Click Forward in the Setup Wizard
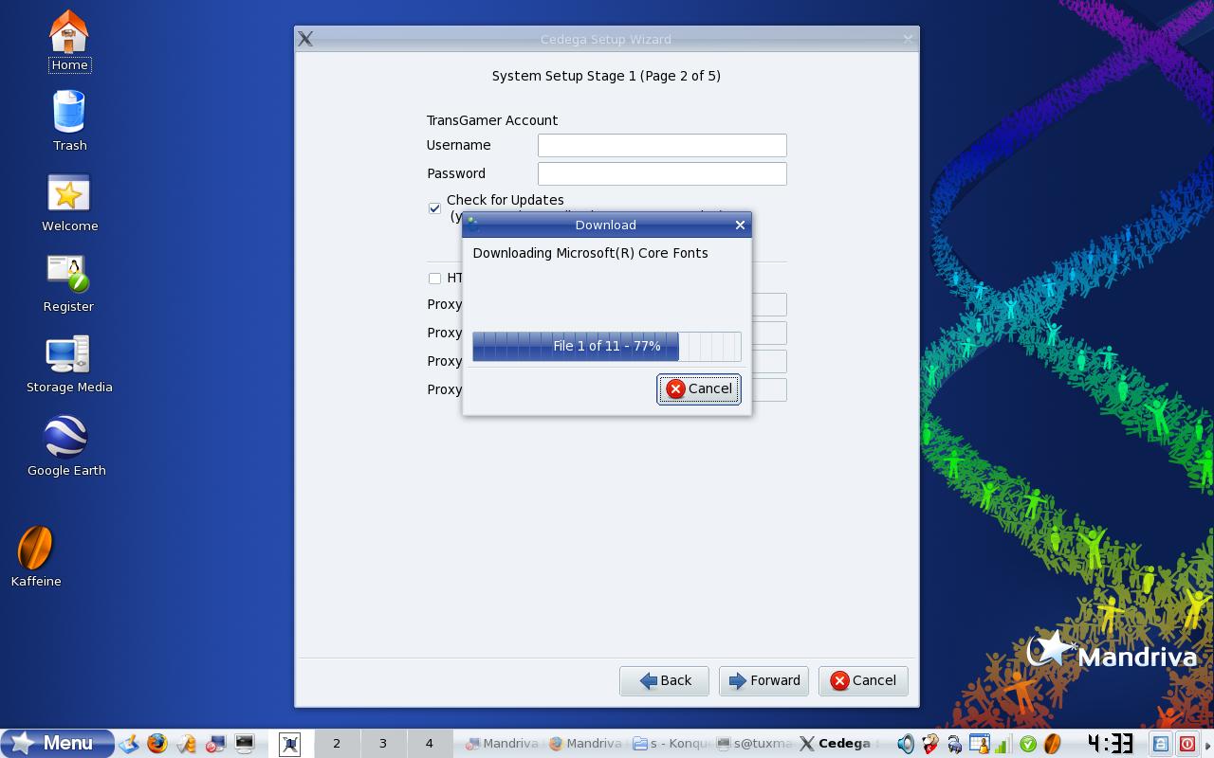1214x758 pixels. pyautogui.click(x=763, y=680)
